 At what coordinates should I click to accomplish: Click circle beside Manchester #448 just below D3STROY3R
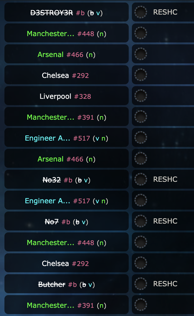click(x=141, y=33)
